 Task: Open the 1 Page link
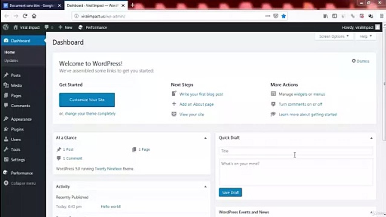pos(144,149)
